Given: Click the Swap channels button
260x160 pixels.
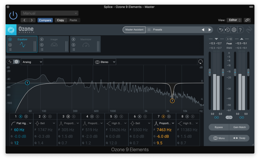Looking at the screenshot, I should [x=239, y=138].
